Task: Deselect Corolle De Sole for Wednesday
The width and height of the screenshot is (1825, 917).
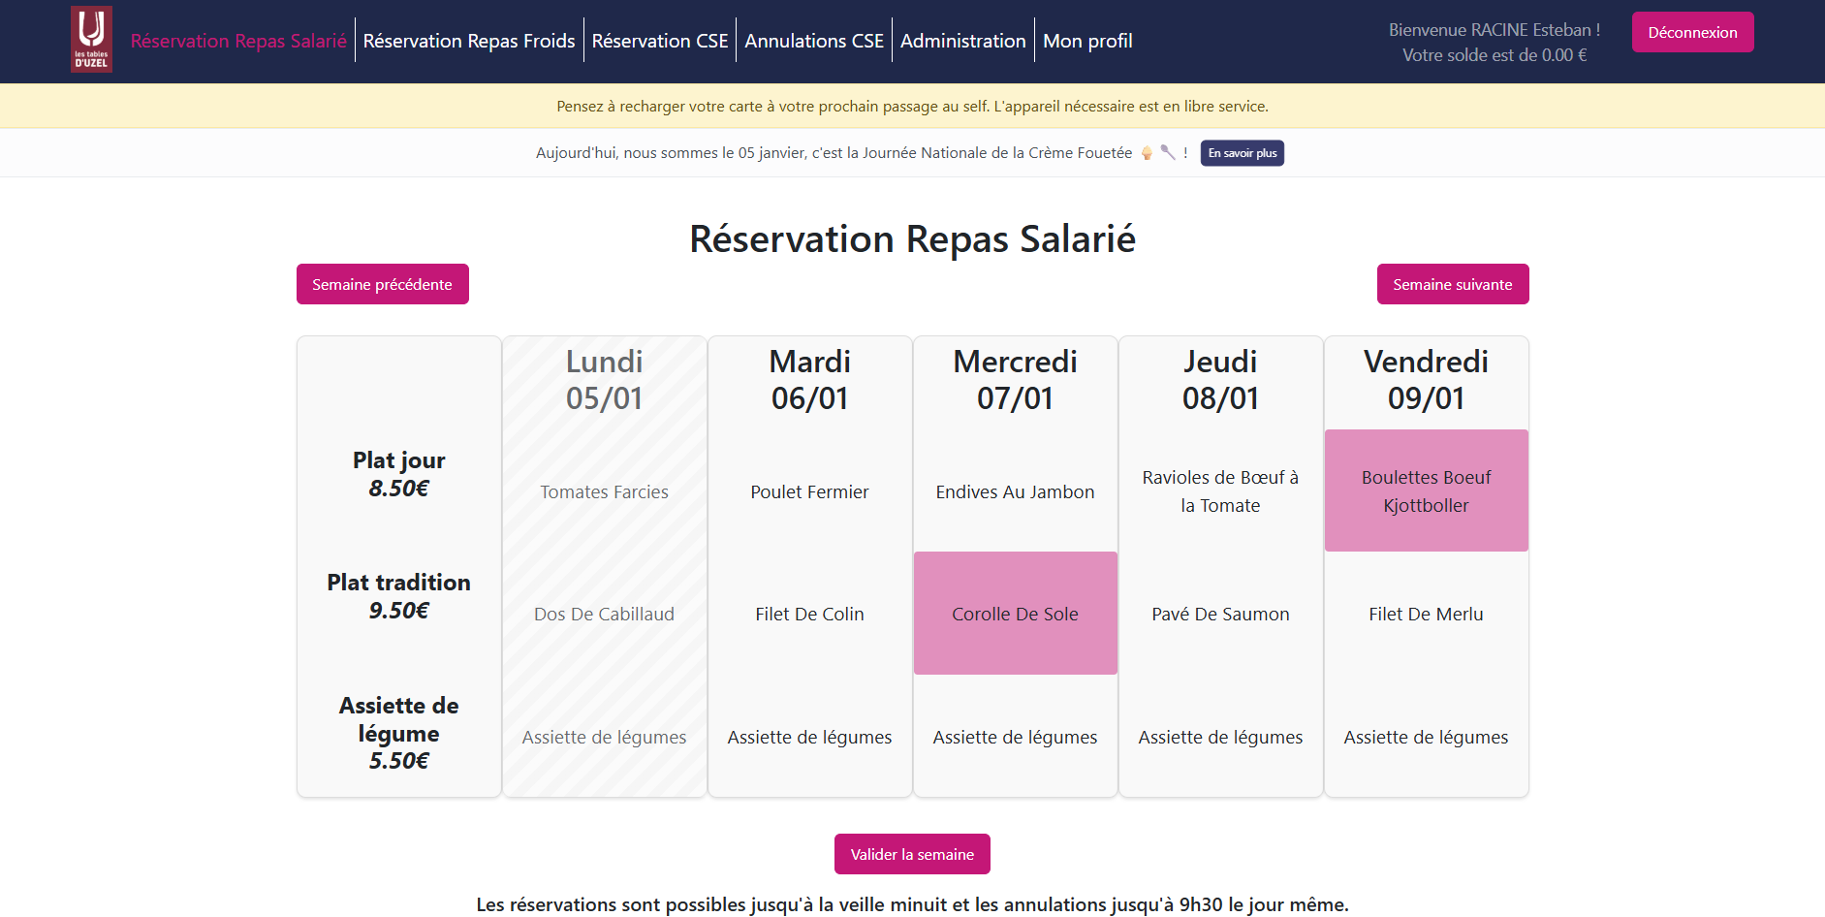Action: click(x=1015, y=613)
